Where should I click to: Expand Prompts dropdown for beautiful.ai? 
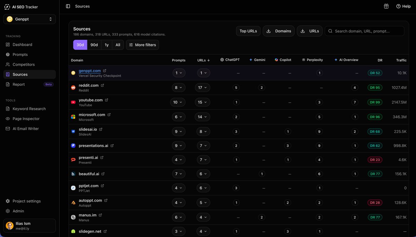click(179, 174)
